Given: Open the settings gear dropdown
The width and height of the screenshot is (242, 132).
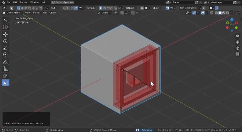Looking at the screenshot, I should pyautogui.click(x=212, y=8).
